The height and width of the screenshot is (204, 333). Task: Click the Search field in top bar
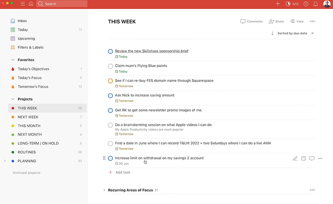pyautogui.click(x=62, y=4)
